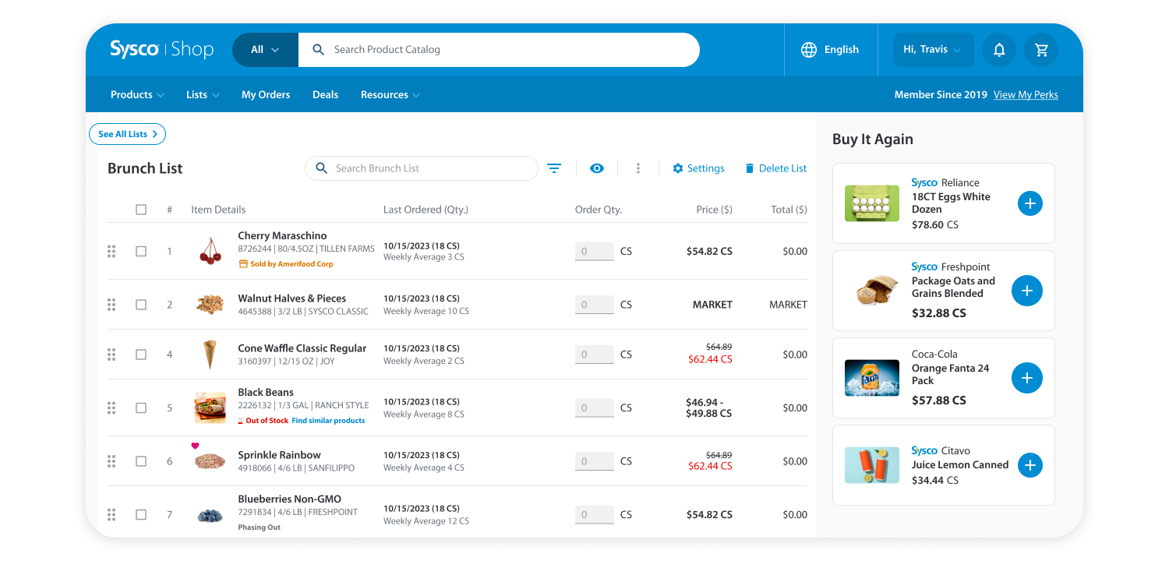Image resolution: width=1169 pixels, height=561 pixels.
Task: Click order quantity field for Blueberries Non-GMO
Action: click(x=595, y=514)
